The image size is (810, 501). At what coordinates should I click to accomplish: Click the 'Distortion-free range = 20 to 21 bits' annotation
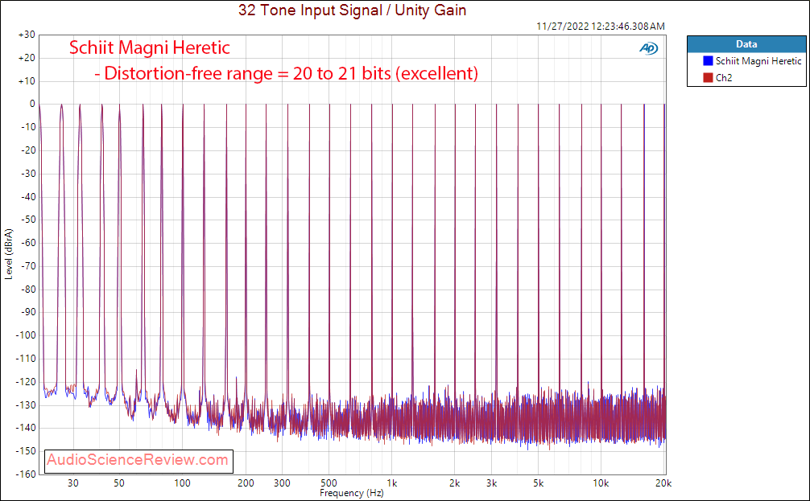[286, 73]
